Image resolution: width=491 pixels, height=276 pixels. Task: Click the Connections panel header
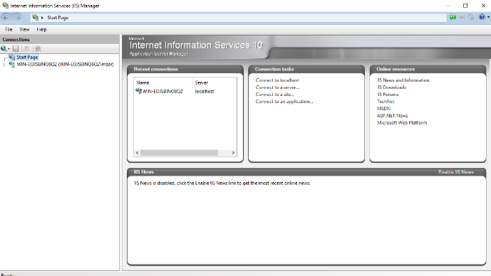(59, 39)
